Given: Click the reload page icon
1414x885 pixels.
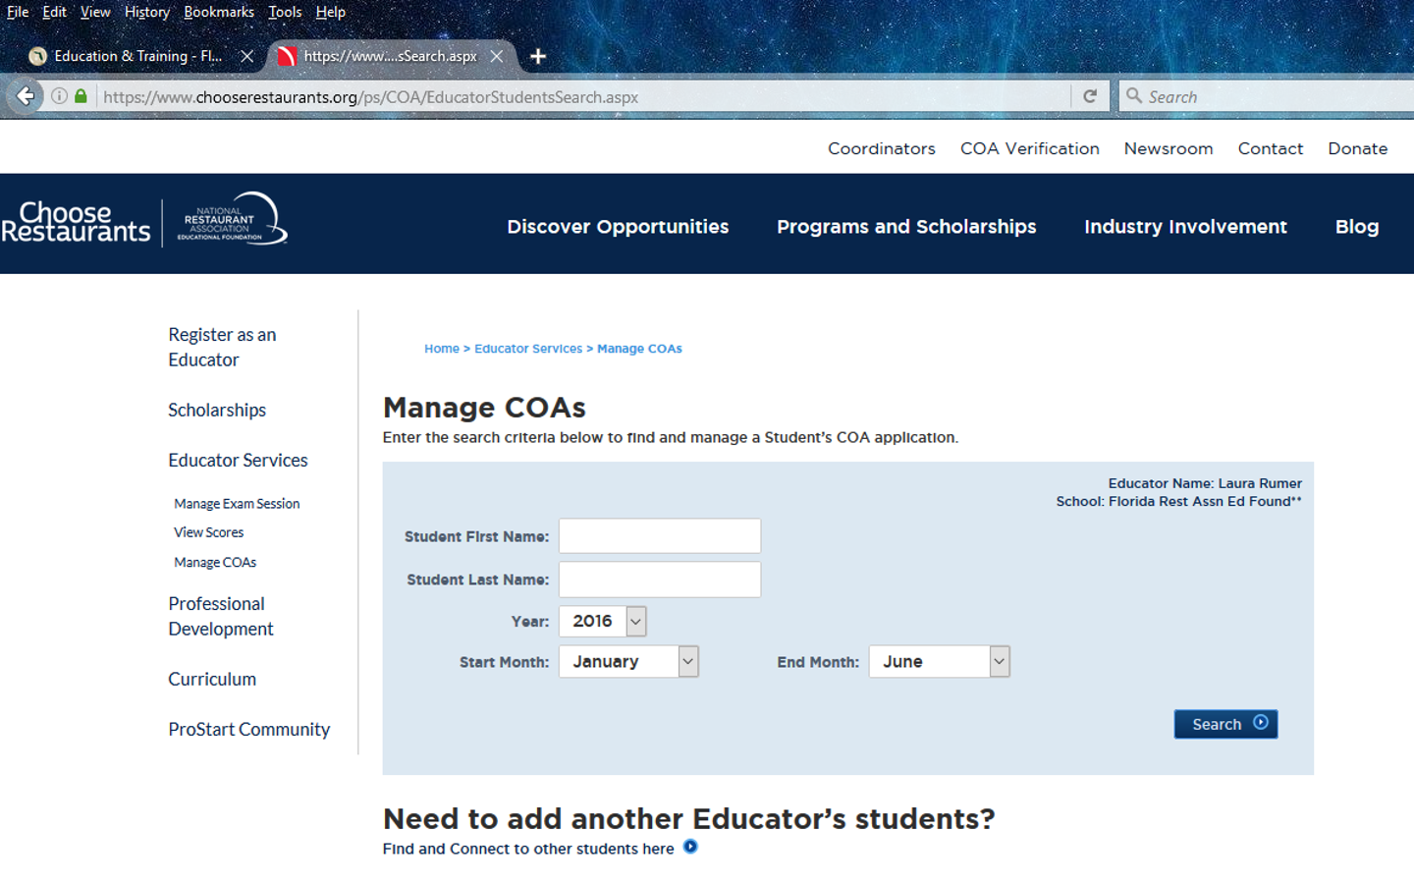Looking at the screenshot, I should pos(1089,96).
